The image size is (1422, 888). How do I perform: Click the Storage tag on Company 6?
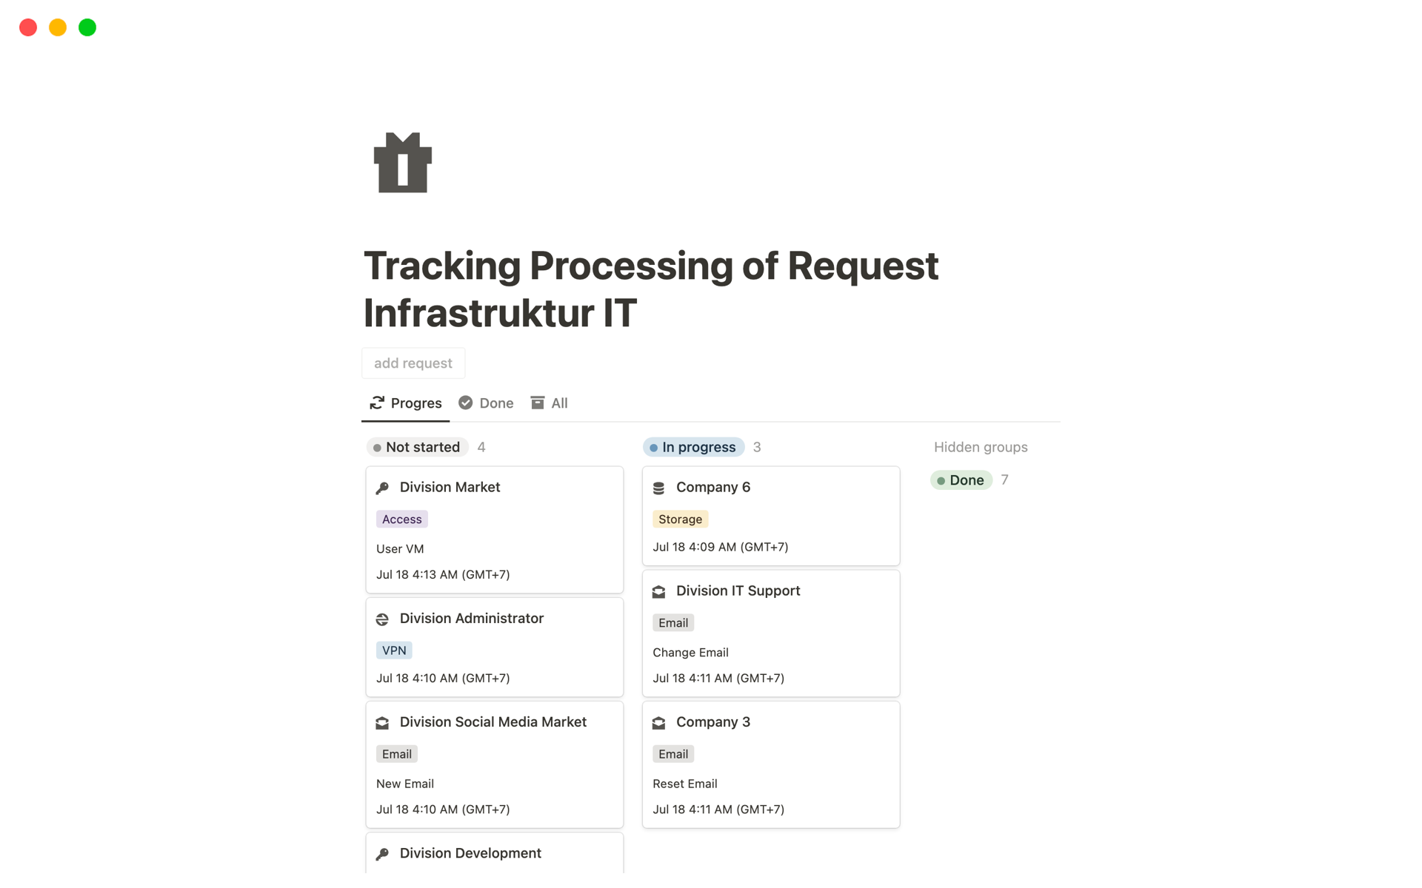(679, 519)
